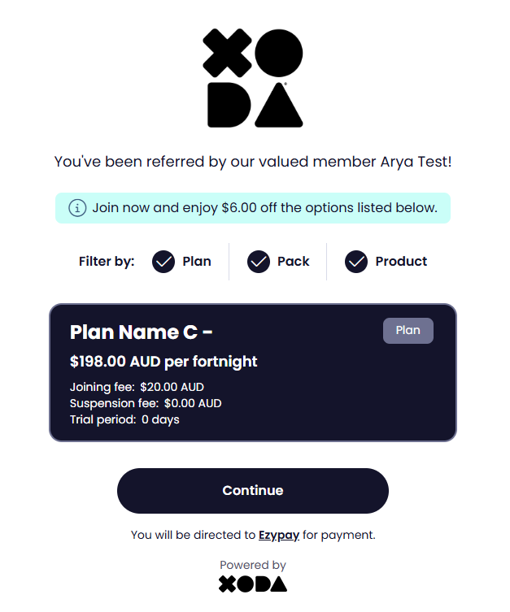Toggle the Pack filter checkbox
The width and height of the screenshot is (510, 612).
click(x=259, y=262)
